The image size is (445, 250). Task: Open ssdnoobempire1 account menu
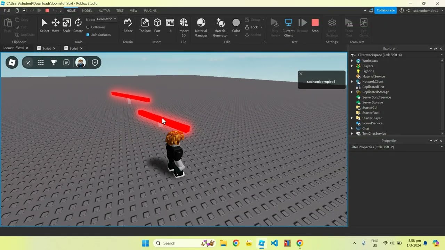click(428, 11)
